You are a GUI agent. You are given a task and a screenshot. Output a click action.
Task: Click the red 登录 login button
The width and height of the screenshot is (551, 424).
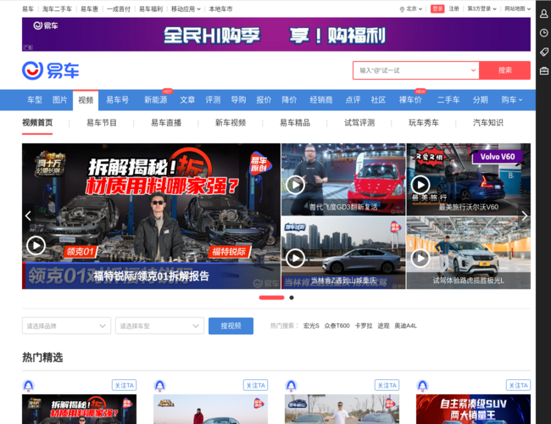pyautogui.click(x=437, y=8)
